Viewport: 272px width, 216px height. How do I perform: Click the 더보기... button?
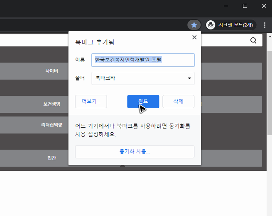coord(91,102)
